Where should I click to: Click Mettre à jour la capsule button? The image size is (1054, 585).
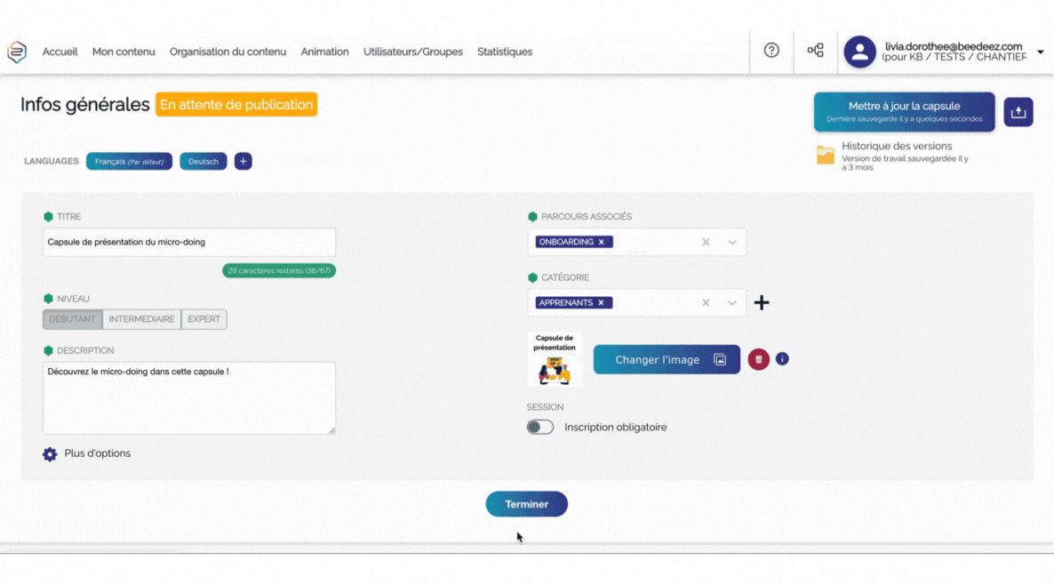pos(904,112)
